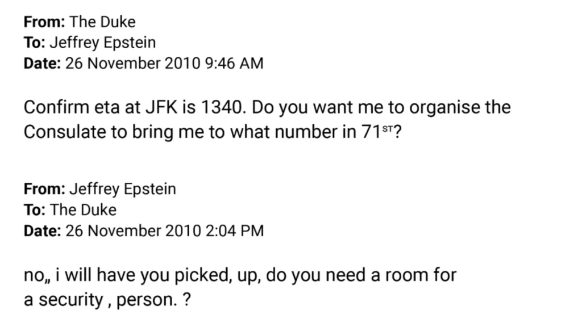This screenshot has height=327, width=582.
Task: Click "The Duke" sender name in first email
Action: [103, 22]
